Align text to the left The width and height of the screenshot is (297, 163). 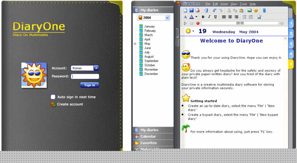coord(224,17)
